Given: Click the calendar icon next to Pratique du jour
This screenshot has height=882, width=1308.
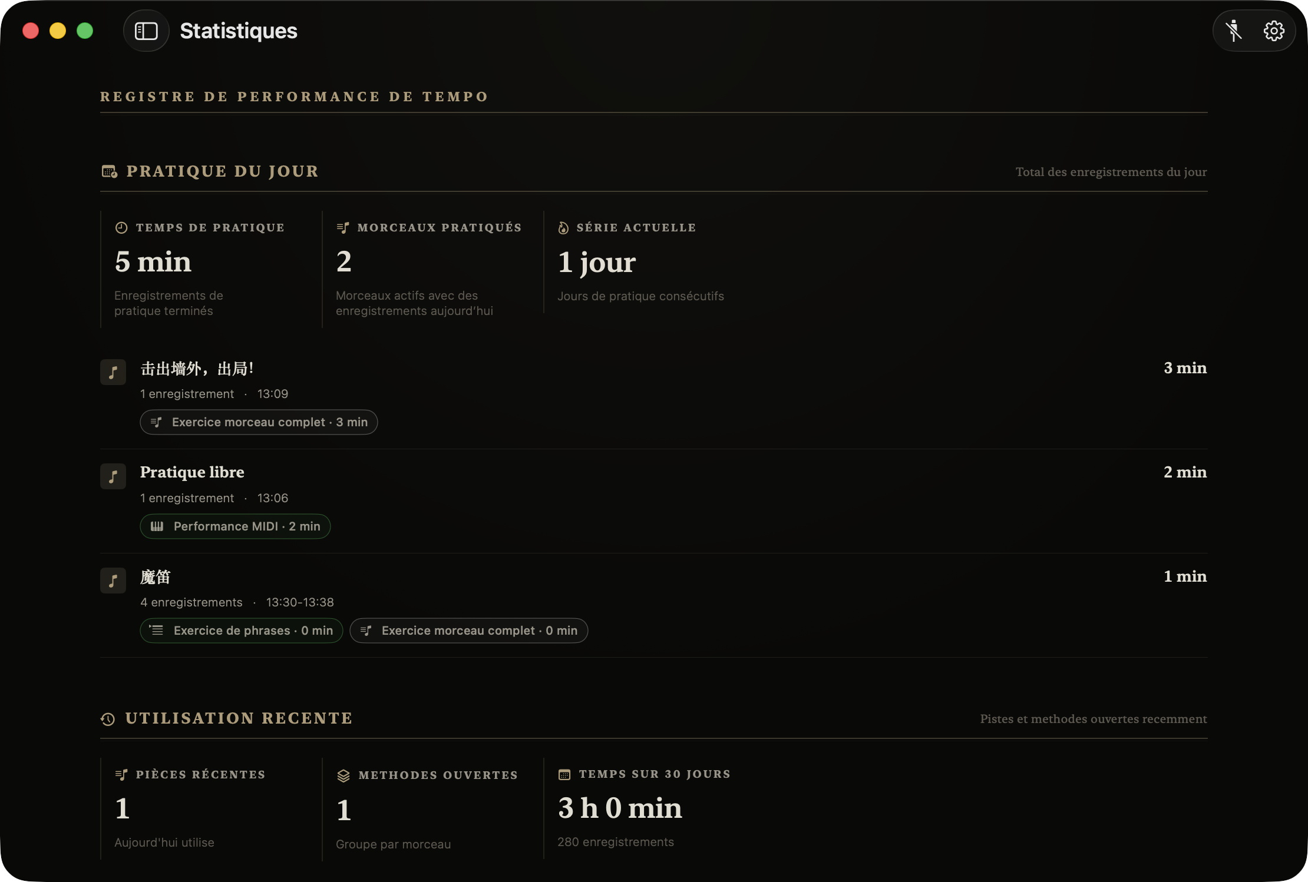Looking at the screenshot, I should 110,171.
